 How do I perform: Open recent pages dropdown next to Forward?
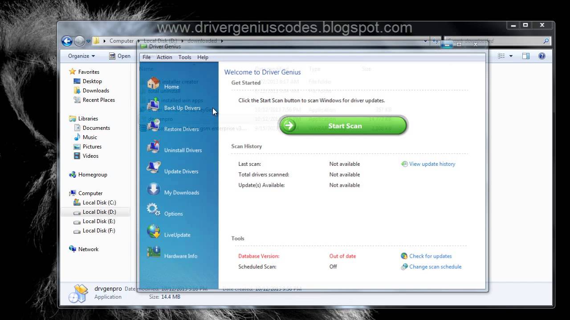[x=88, y=41]
